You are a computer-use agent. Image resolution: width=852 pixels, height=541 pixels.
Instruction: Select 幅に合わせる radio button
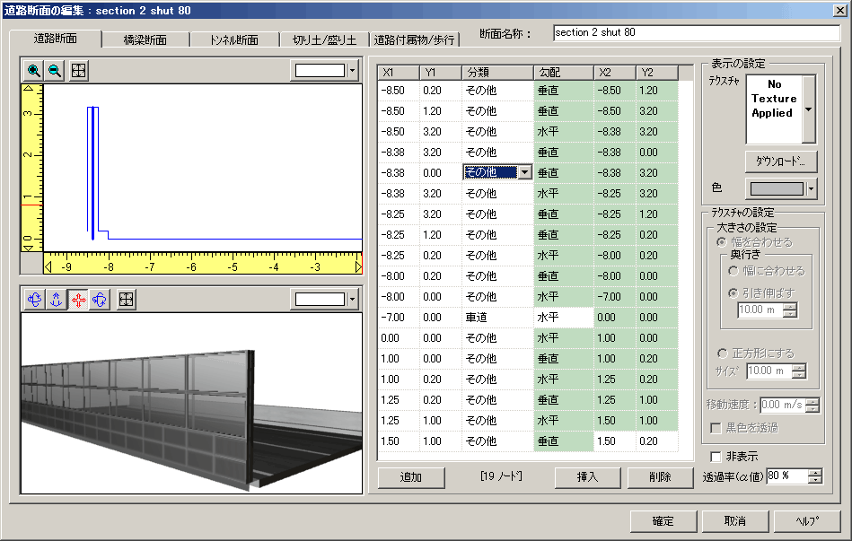coord(733,271)
